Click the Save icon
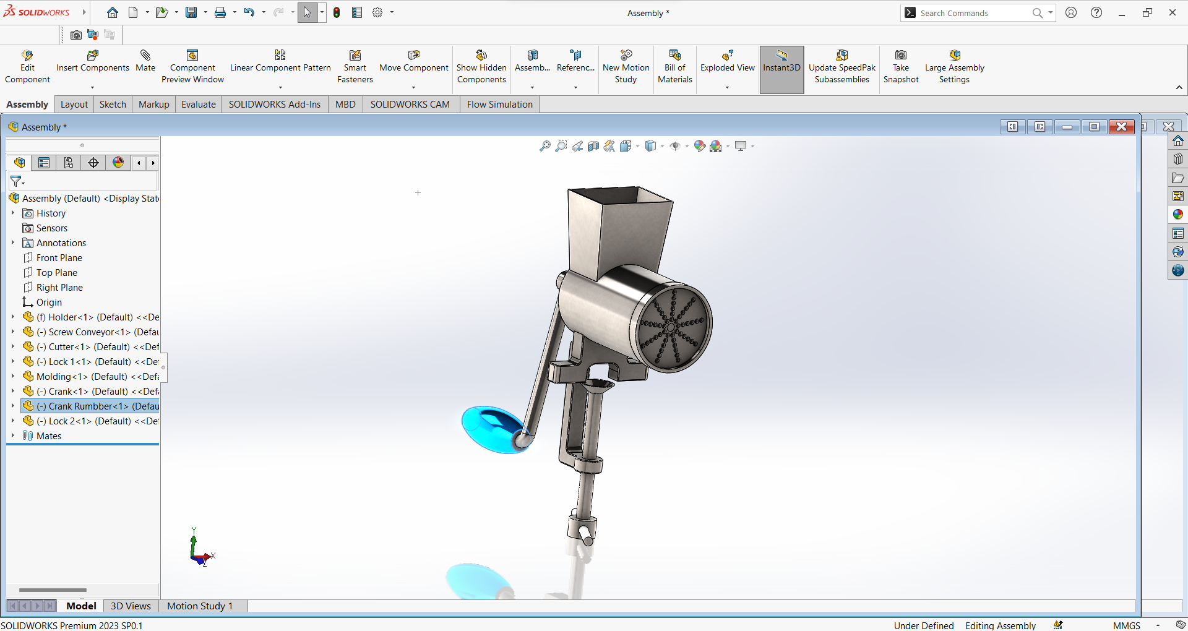This screenshot has width=1188, height=631. 191,12
